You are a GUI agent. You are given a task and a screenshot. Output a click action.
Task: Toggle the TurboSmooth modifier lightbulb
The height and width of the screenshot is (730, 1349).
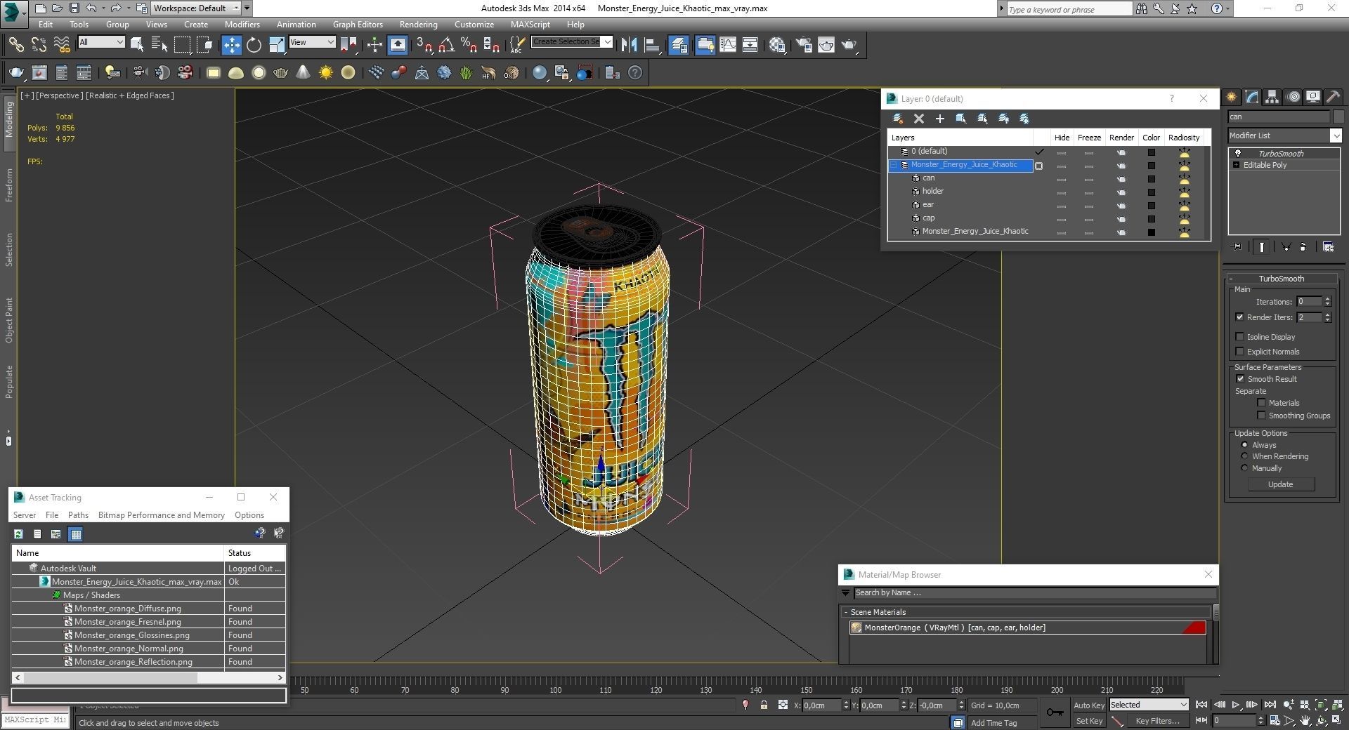pos(1238,153)
